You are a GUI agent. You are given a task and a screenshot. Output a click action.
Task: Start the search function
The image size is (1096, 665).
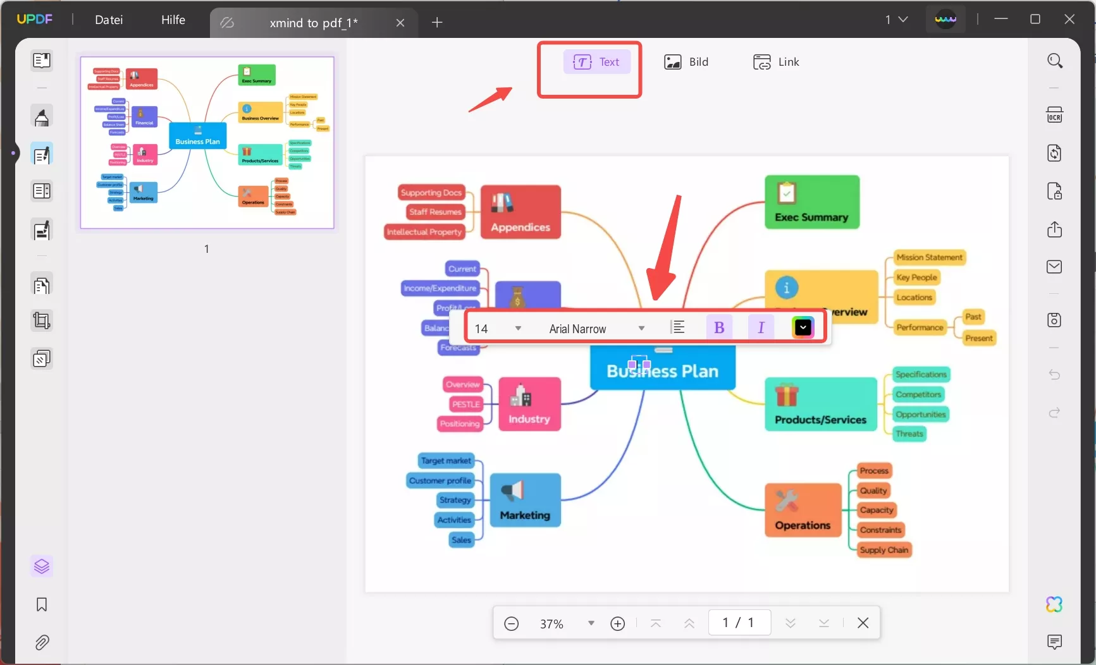tap(1055, 61)
